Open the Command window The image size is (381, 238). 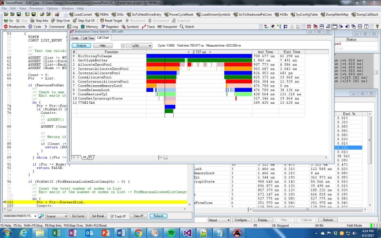tap(54, 27)
